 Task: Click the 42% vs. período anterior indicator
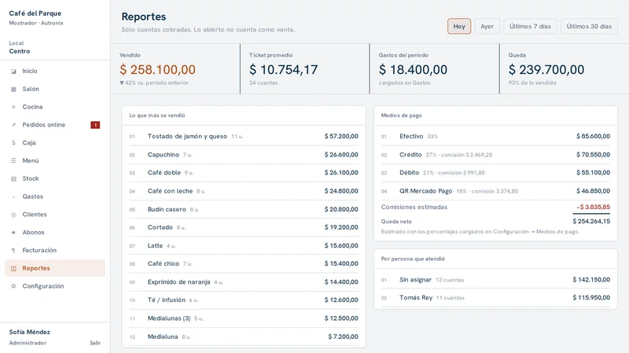click(x=154, y=83)
